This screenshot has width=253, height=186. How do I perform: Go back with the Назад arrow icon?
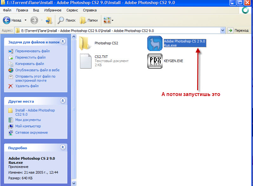point(7,20)
